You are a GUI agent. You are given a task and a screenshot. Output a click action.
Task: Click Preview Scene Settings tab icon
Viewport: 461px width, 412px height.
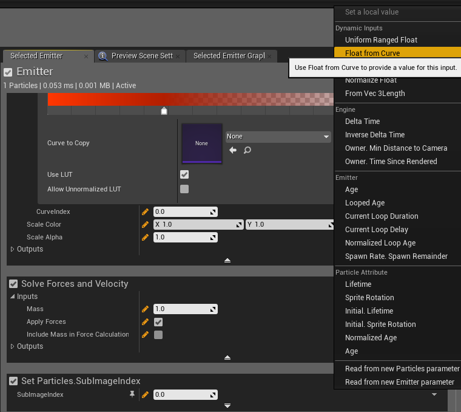tap(103, 56)
